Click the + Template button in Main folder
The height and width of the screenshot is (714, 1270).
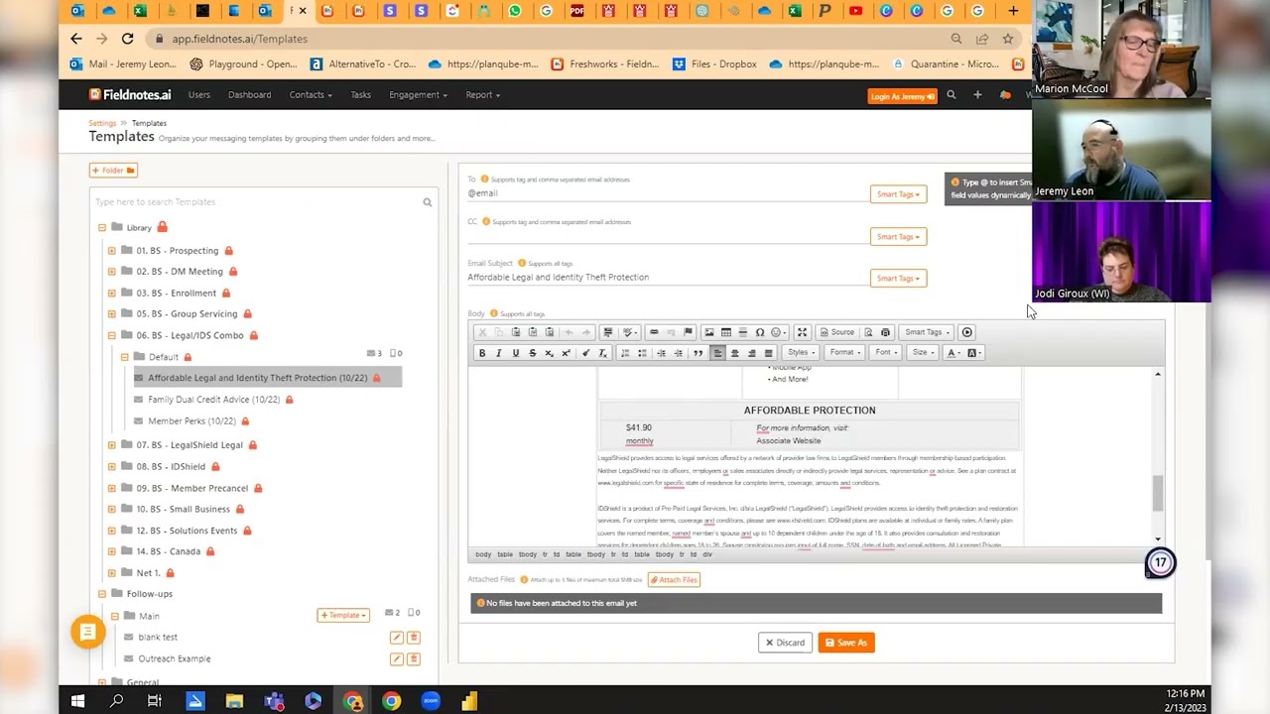point(343,616)
